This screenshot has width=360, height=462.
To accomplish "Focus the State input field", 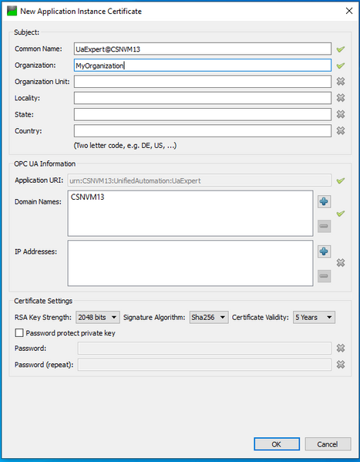I will 203,114.
